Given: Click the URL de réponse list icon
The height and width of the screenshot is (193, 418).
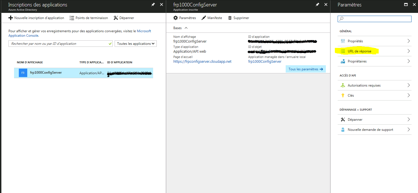Looking at the screenshot, I should point(343,51).
